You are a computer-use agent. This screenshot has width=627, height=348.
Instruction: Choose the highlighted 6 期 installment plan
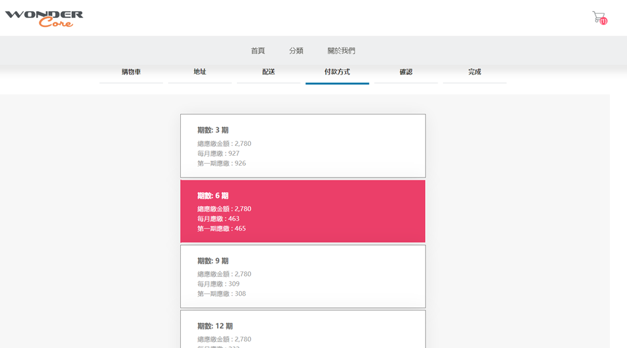pyautogui.click(x=303, y=211)
